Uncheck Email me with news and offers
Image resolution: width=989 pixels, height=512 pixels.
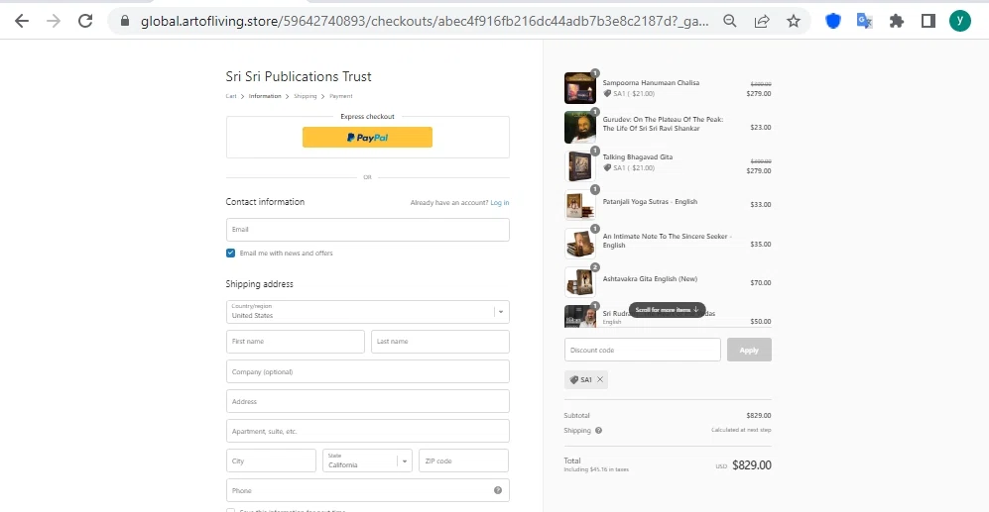click(x=230, y=253)
